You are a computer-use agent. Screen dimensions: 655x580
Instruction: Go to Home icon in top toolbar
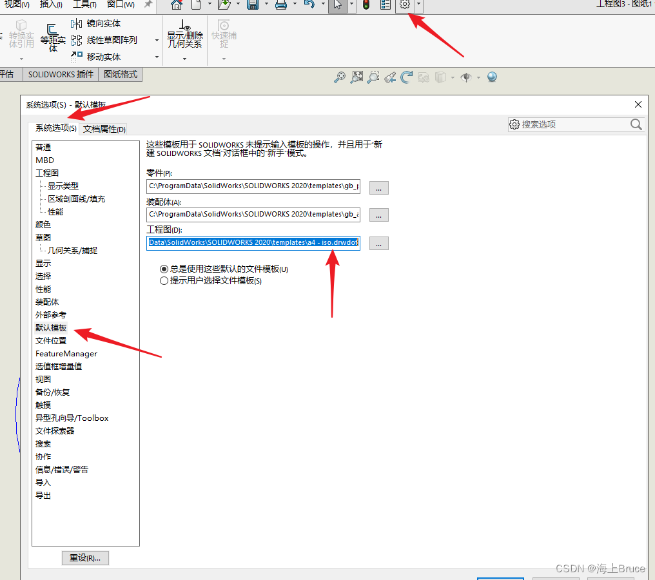[x=177, y=4]
